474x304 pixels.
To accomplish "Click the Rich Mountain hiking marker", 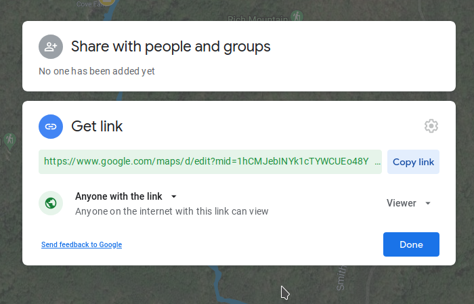I will click(297, 16).
